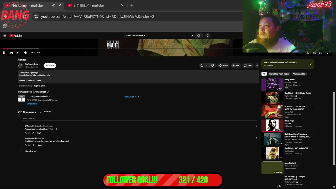Viewport: 336px width, 189px height.
Task: Open options for Minks In Miami video
Action: click(313, 134)
